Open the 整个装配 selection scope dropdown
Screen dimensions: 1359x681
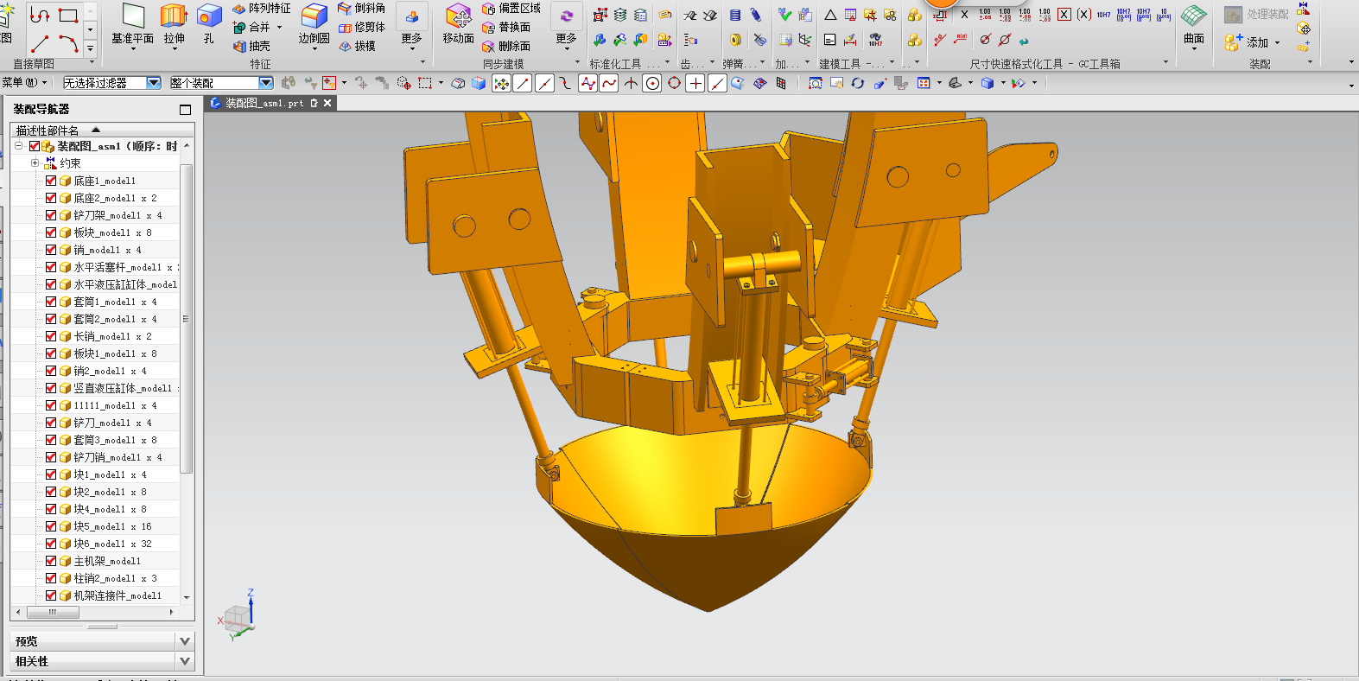pos(266,83)
